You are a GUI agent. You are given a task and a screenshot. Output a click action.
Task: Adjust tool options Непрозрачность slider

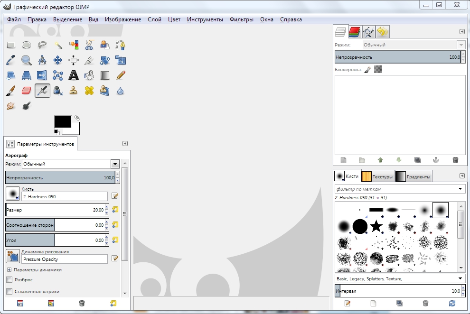click(x=60, y=177)
